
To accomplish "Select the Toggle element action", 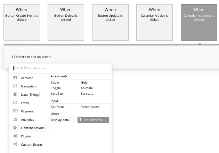I will (56, 88).
